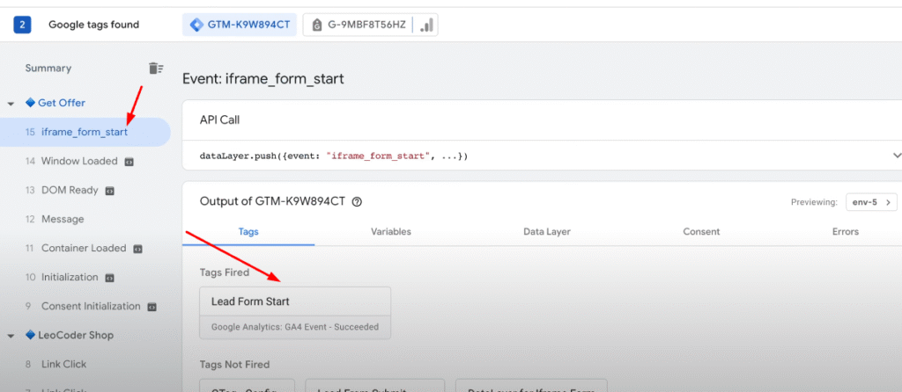Click the API Call section title
Screen dimensions: 902x392
pyautogui.click(x=219, y=120)
